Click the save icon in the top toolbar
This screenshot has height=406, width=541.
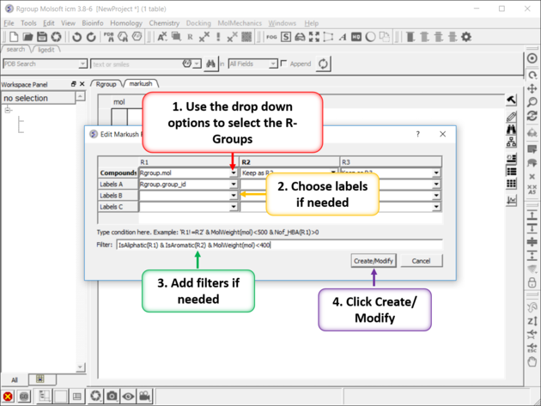(x=42, y=37)
